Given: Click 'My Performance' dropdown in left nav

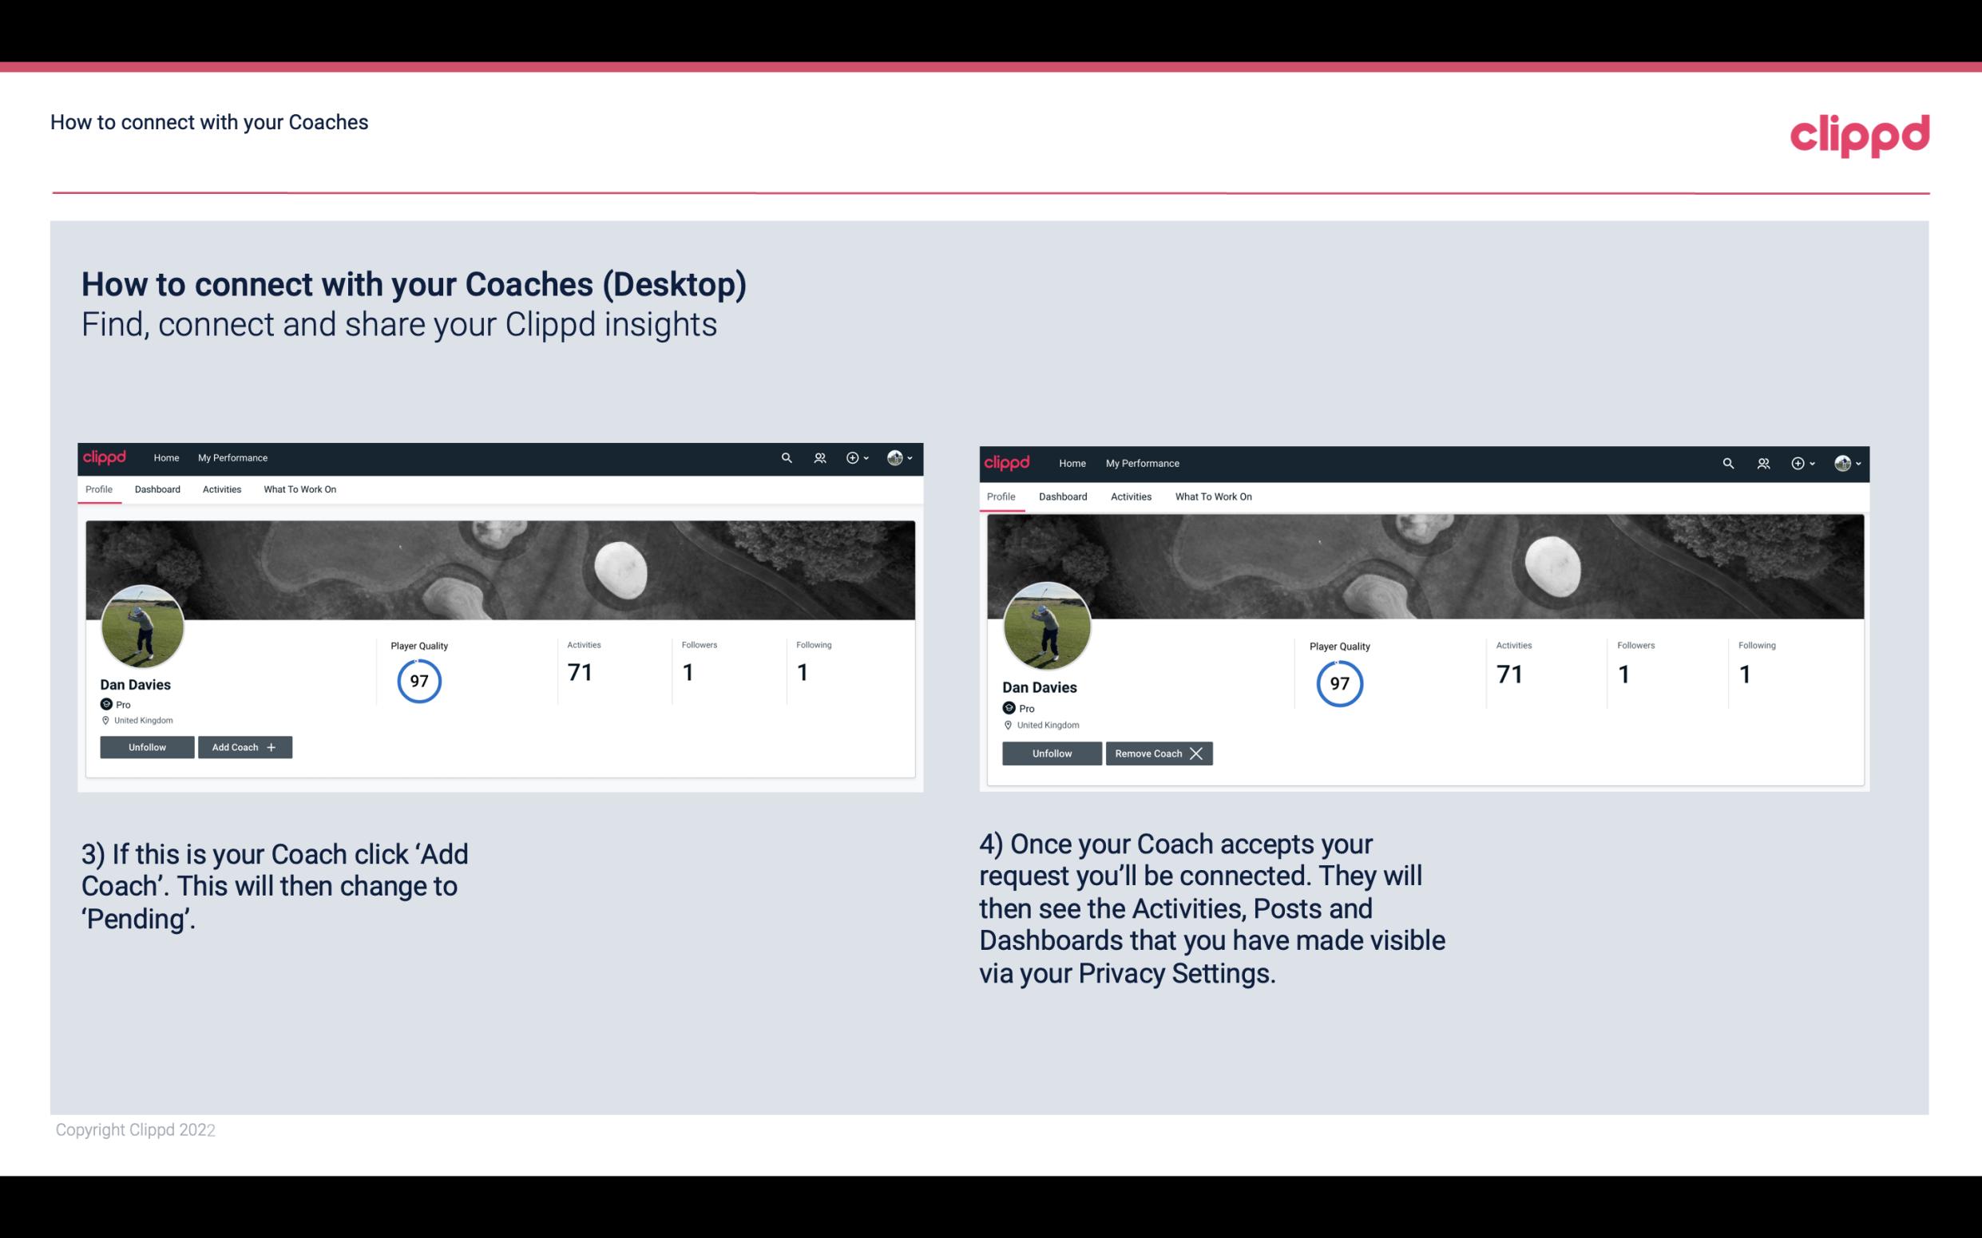Looking at the screenshot, I should click(231, 458).
